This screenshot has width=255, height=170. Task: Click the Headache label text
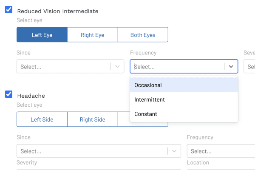click(x=31, y=96)
